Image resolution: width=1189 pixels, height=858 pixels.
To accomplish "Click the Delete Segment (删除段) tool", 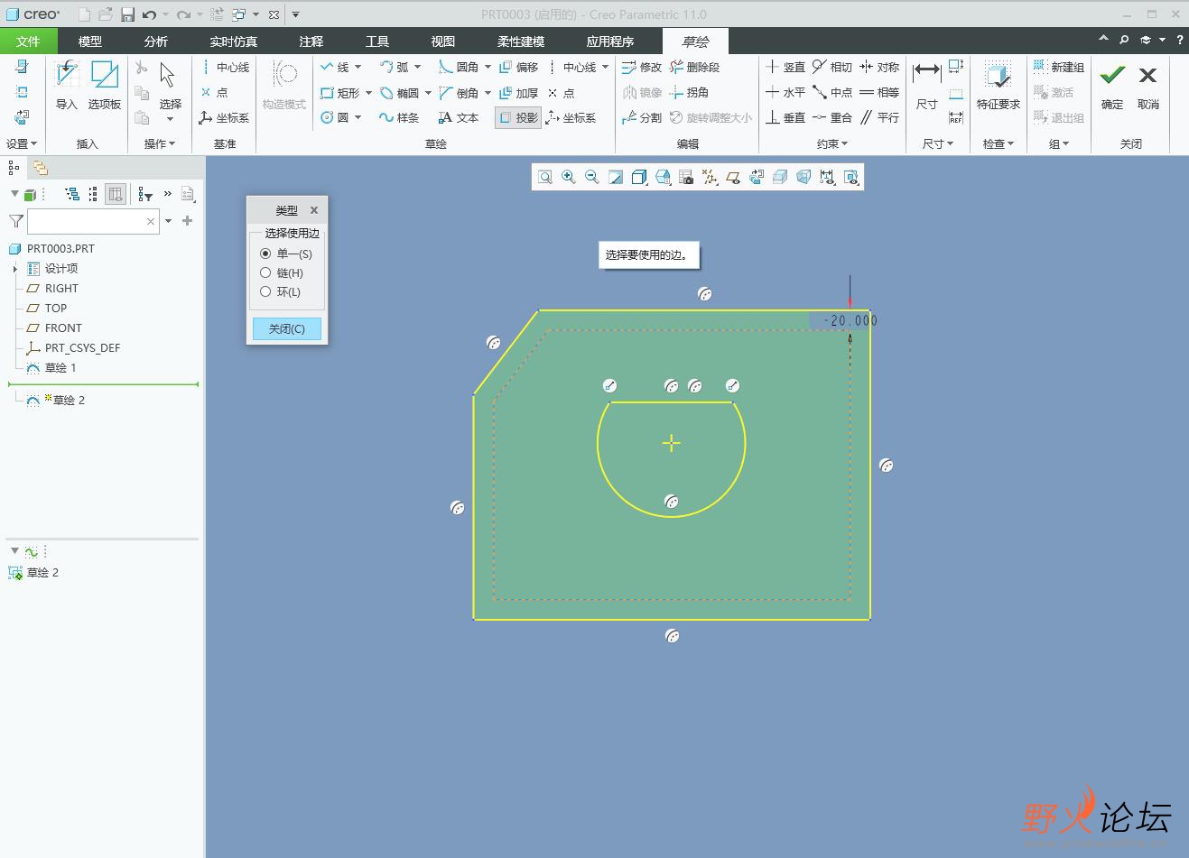I will point(694,67).
